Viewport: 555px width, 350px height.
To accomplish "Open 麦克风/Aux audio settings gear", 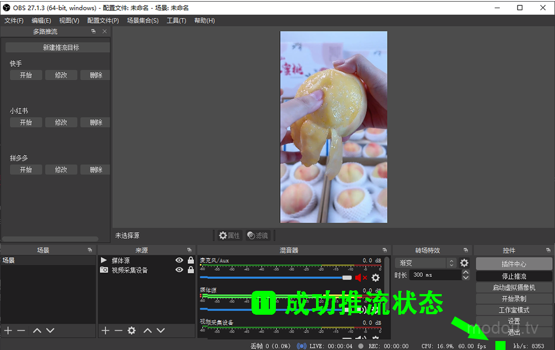I will pos(376,278).
